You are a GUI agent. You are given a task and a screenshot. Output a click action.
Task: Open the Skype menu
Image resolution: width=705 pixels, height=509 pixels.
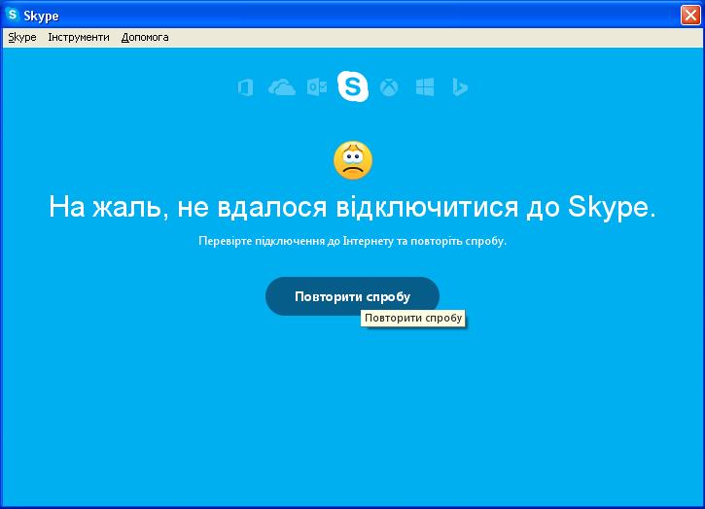(x=22, y=37)
